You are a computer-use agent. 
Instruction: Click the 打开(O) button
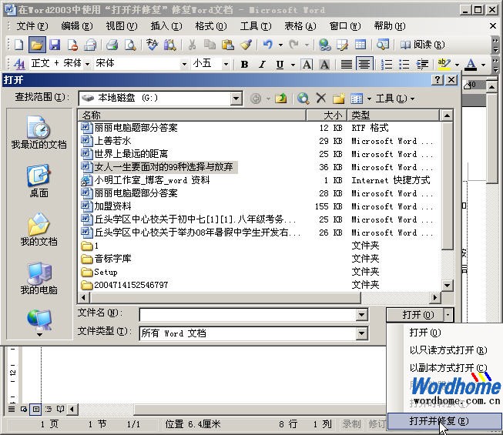point(416,315)
